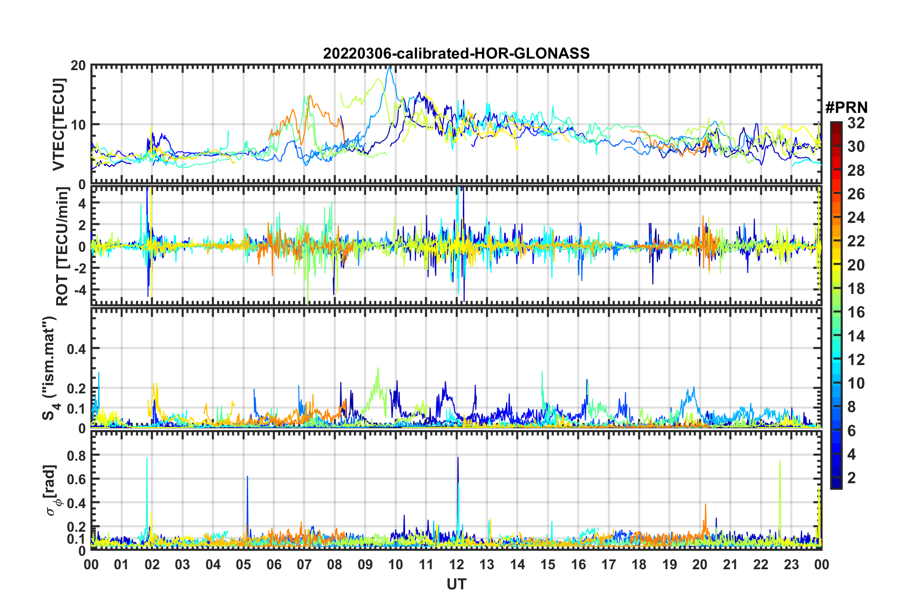Click the plot title "20220306-calibrated-HOR-GLONASS"
The height and width of the screenshot is (611, 913).
pyautogui.click(x=456, y=53)
